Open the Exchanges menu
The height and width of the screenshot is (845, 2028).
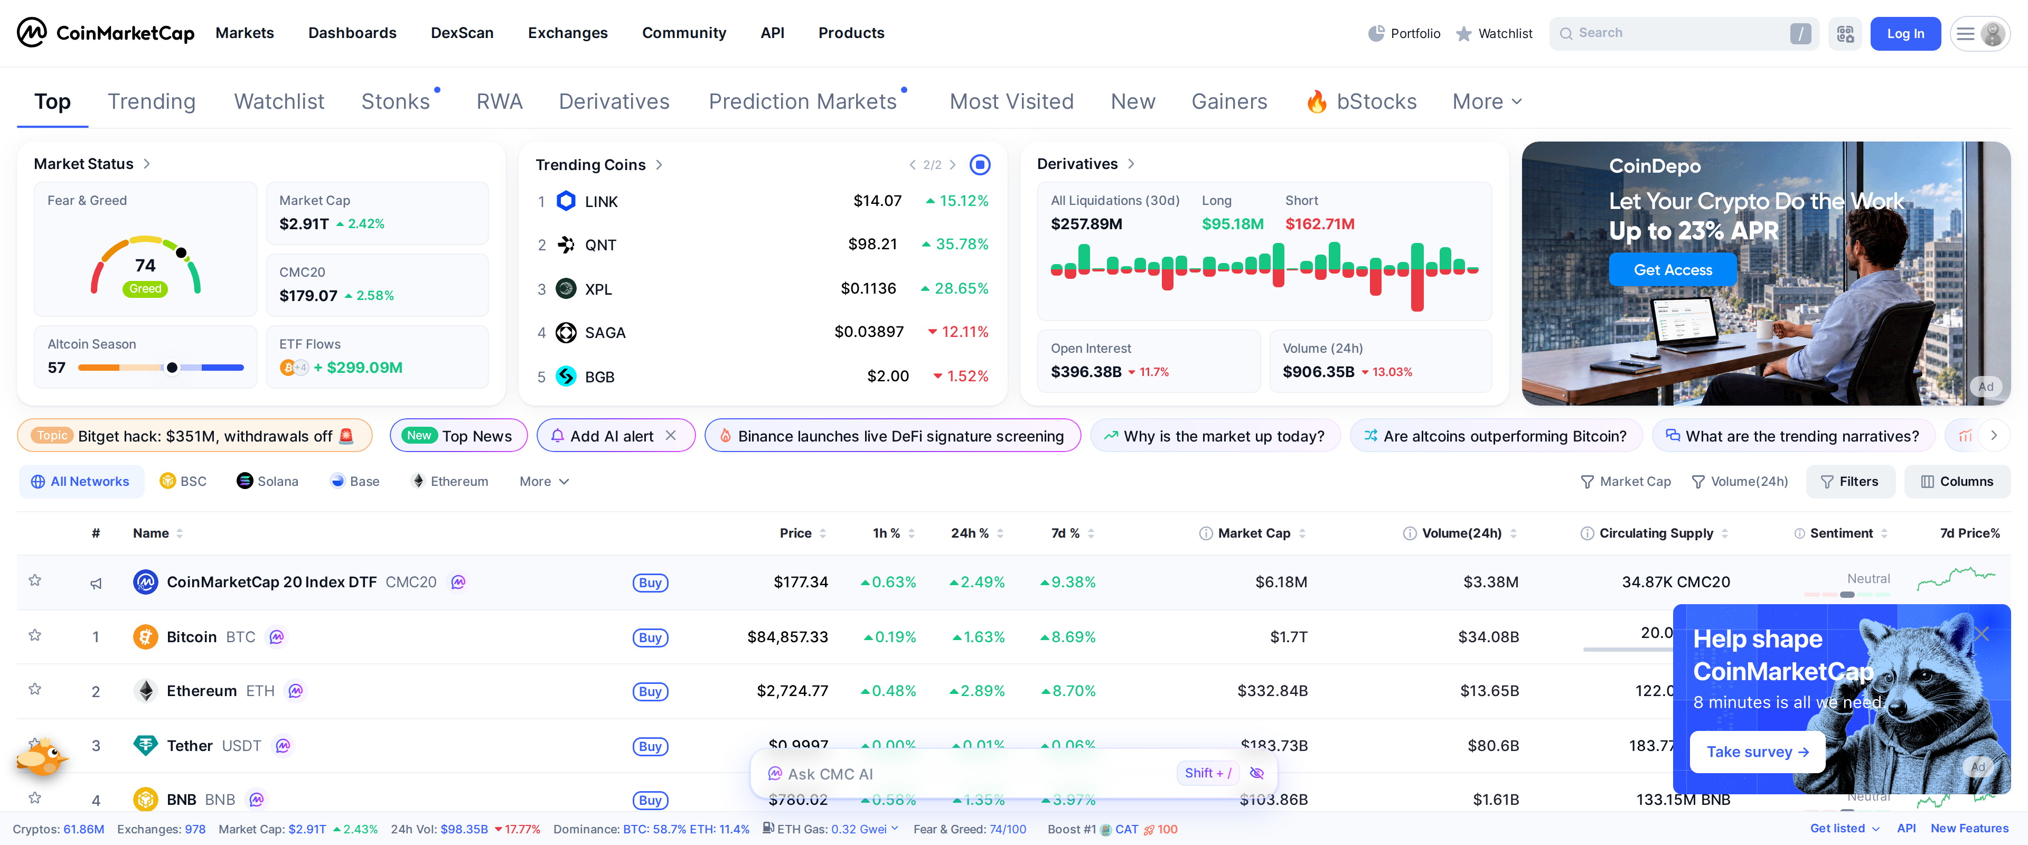click(x=568, y=33)
